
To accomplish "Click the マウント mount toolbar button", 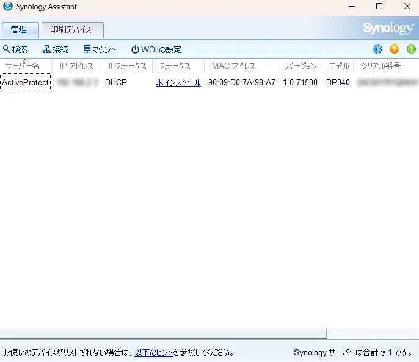I will pos(100,49).
